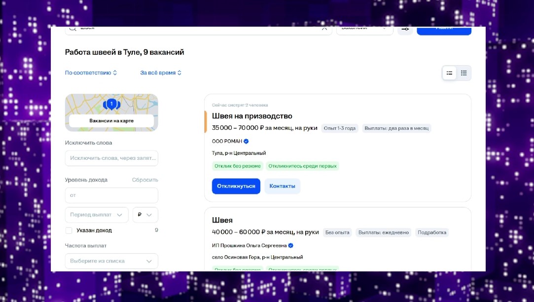This screenshot has width=534, height=302.
Task: Clear the search query with X icon
Action: 324,29
